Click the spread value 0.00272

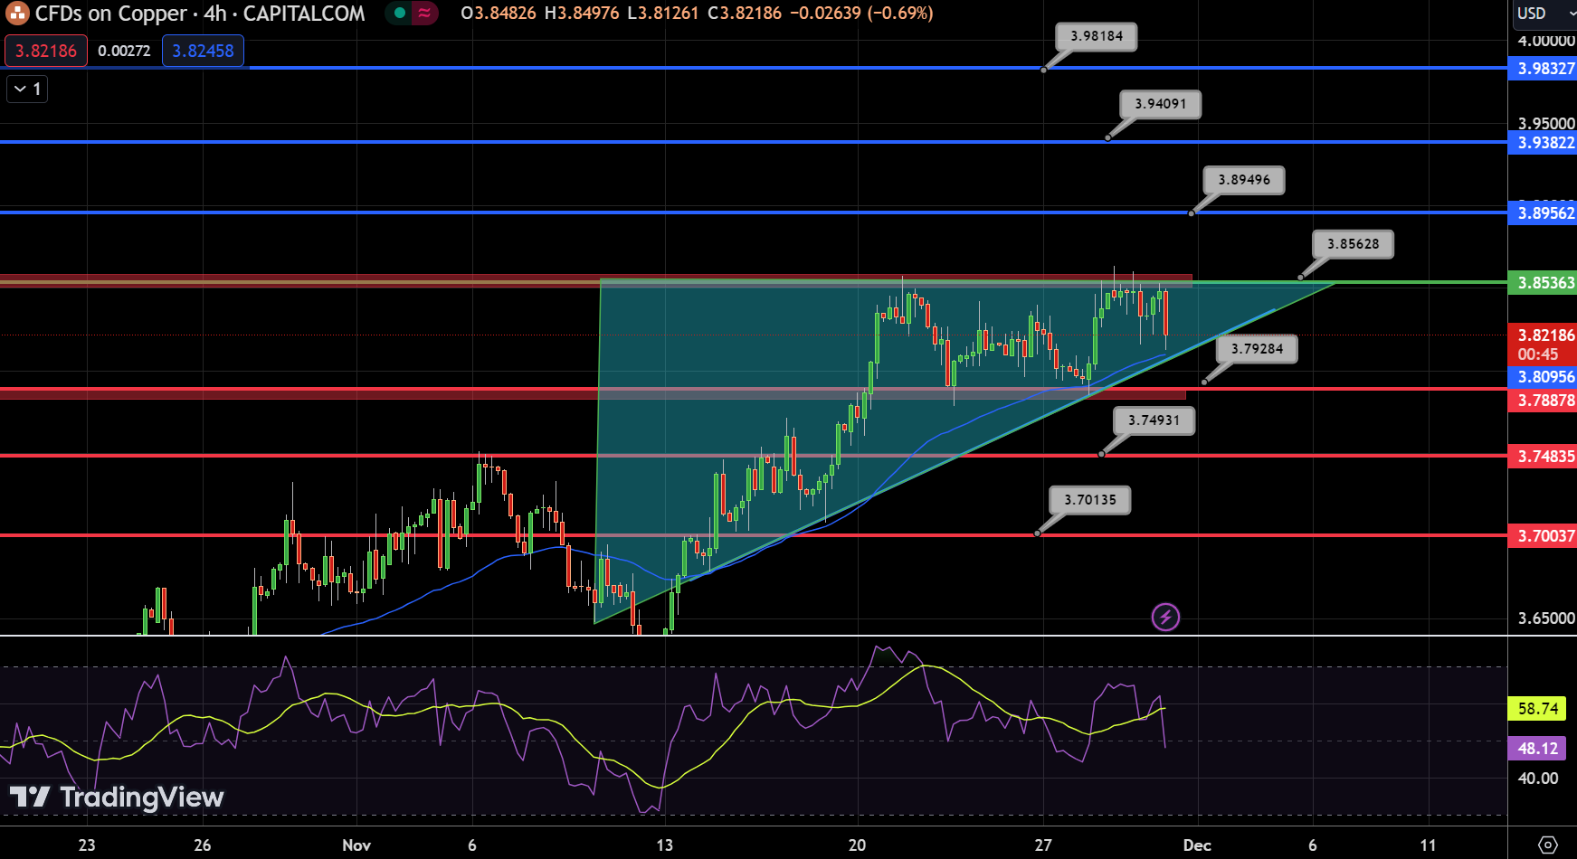click(x=125, y=52)
